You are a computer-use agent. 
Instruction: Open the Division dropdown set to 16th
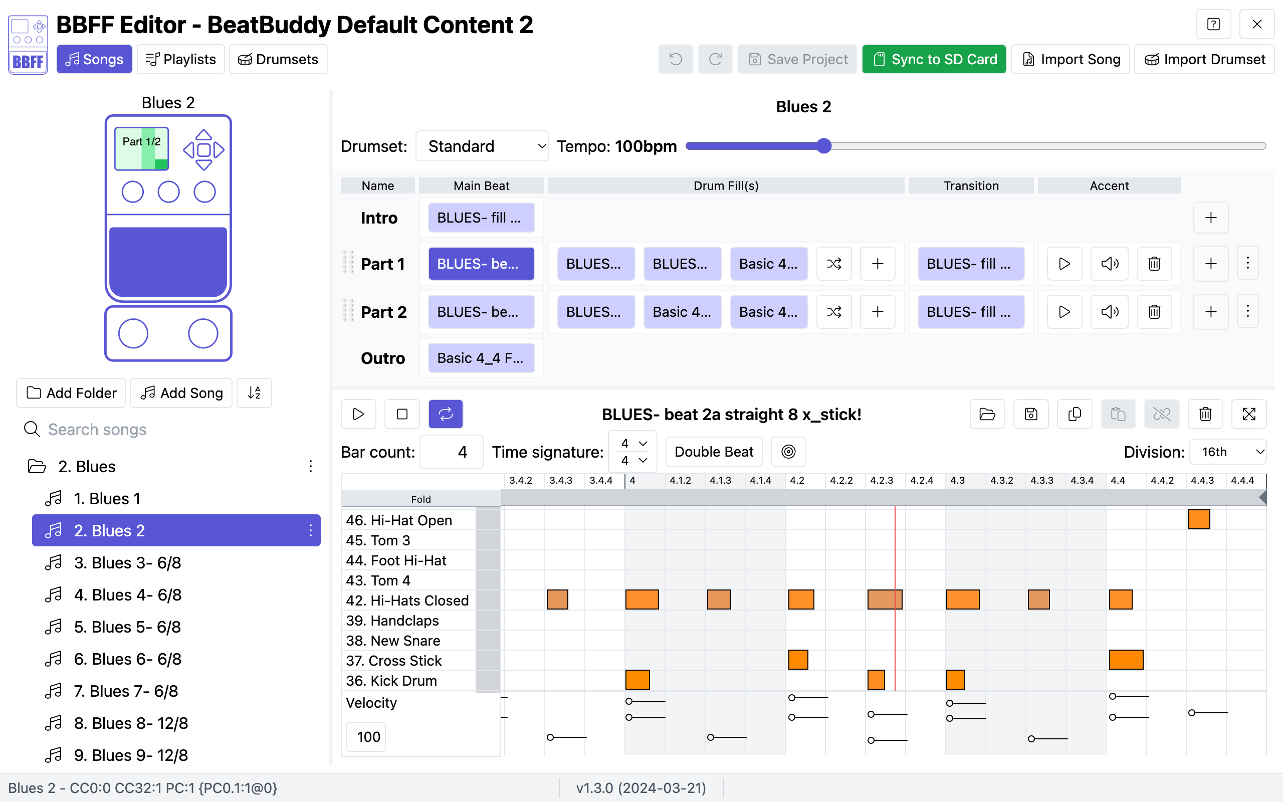(1228, 452)
